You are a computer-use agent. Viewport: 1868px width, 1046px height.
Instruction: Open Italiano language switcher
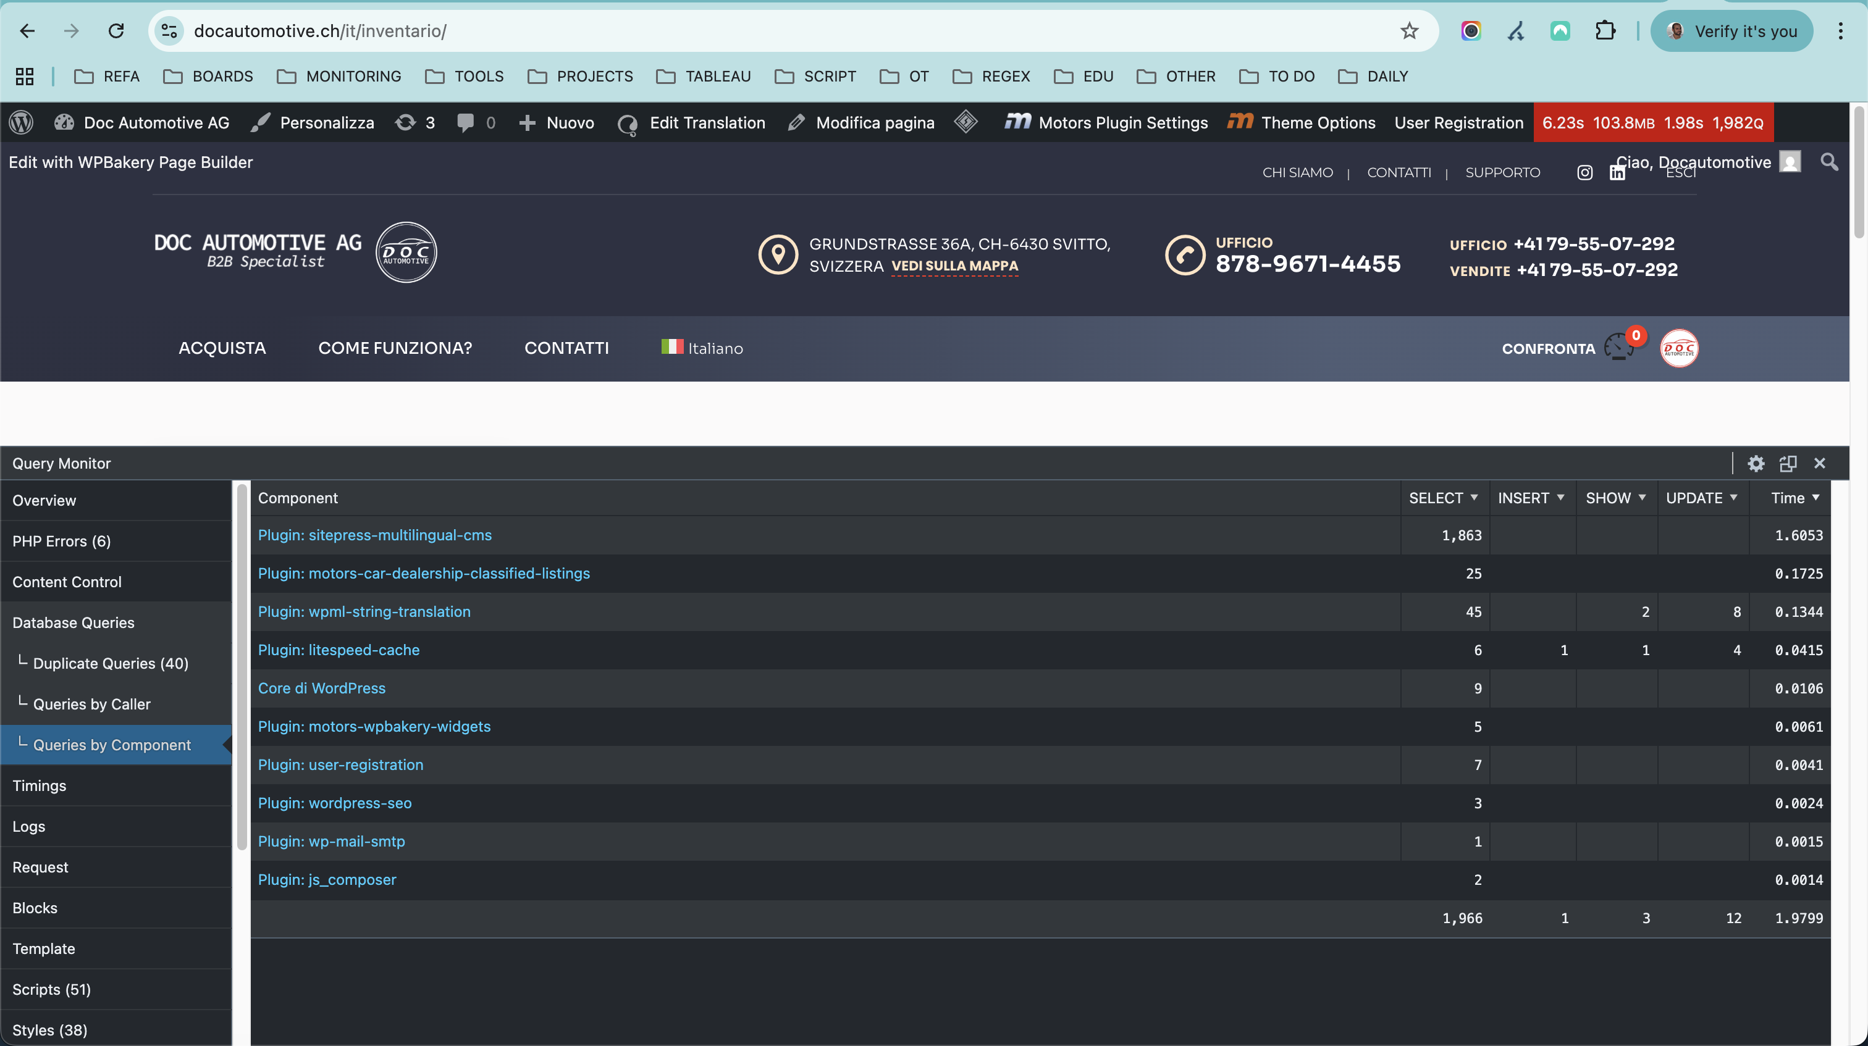click(x=702, y=348)
